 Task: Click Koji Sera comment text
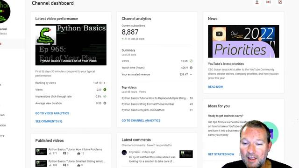tap(152, 159)
